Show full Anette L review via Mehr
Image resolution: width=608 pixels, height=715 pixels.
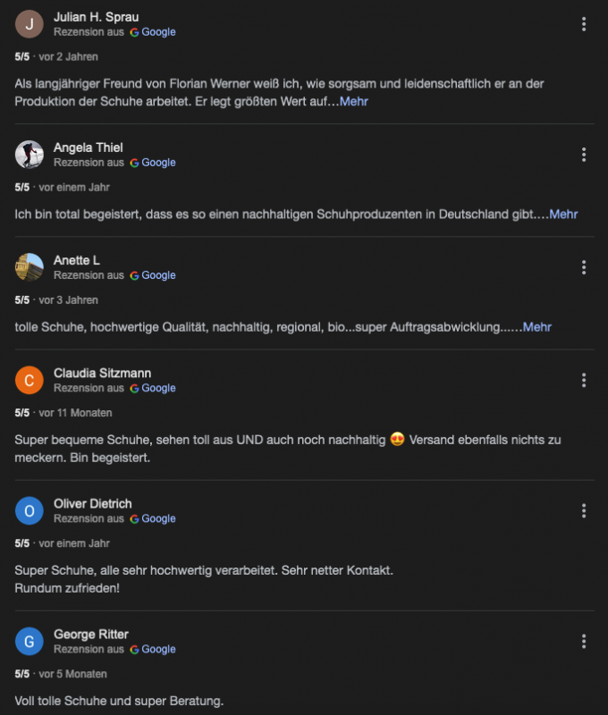[537, 326]
